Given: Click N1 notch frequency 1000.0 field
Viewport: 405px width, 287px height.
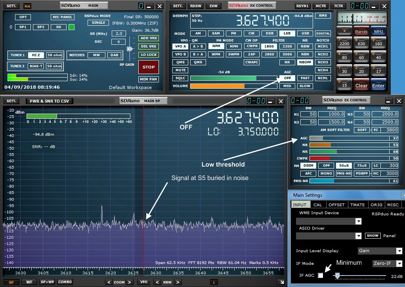Looking at the screenshot, I should pos(331,114).
